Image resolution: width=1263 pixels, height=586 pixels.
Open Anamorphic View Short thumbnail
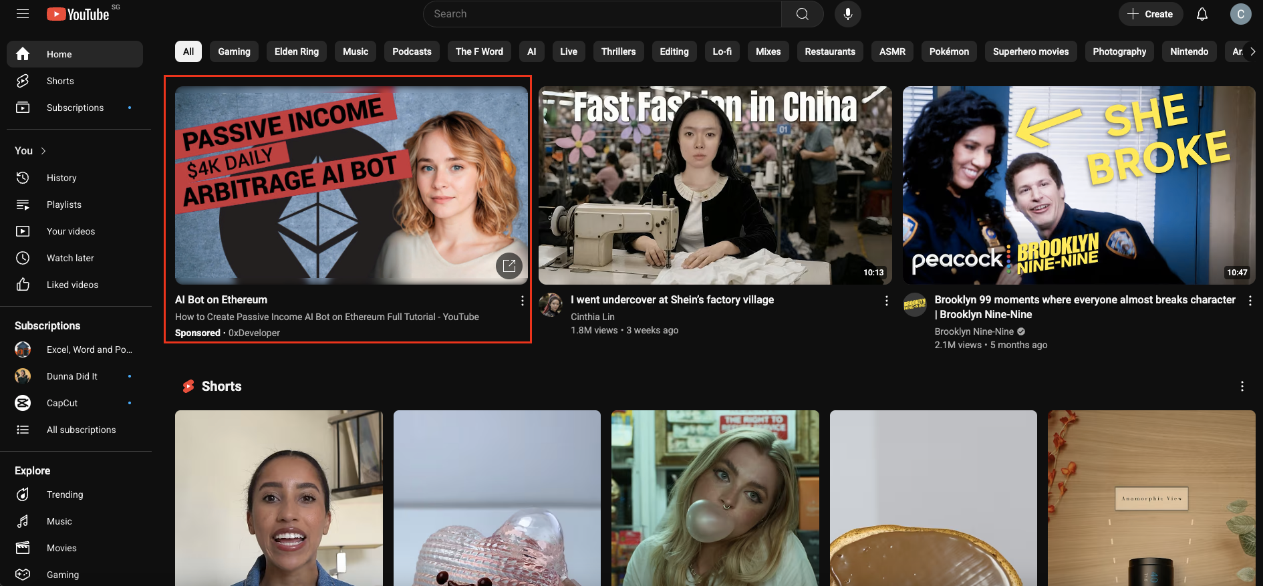point(1151,498)
